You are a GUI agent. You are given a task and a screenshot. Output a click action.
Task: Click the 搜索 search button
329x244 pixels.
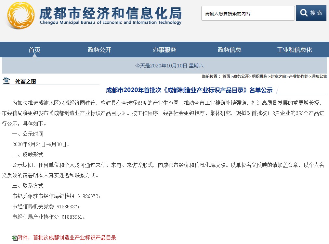click(311, 13)
